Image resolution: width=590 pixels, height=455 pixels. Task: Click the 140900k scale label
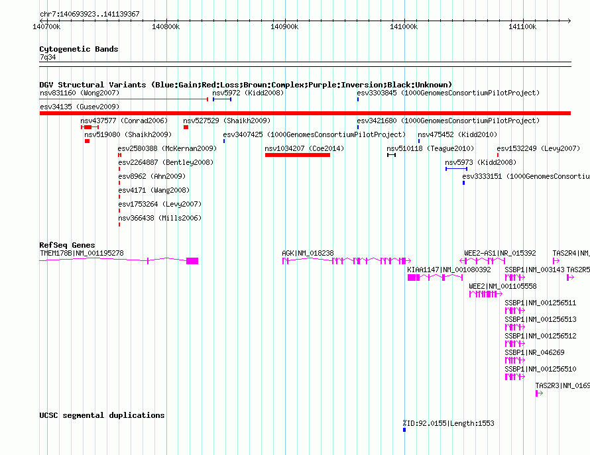tap(284, 27)
